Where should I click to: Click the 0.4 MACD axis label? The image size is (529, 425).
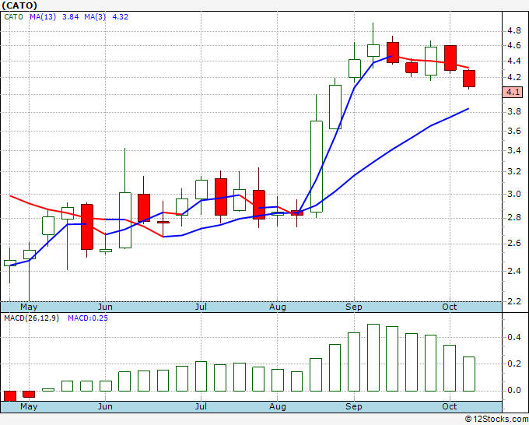(x=514, y=337)
